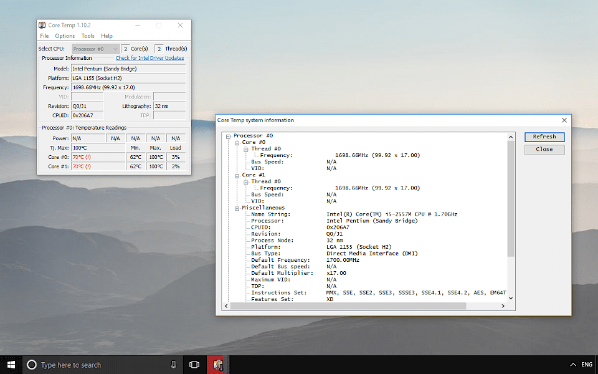The height and width of the screenshot is (374, 598).
Task: Click the Lithography value '32 nm' field
Action: [x=169, y=106]
